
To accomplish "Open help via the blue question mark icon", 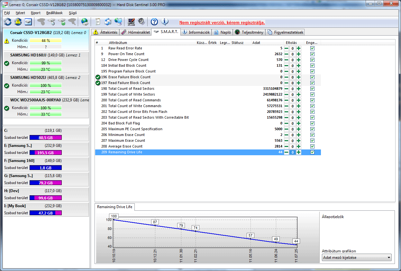I will [x=154, y=22].
